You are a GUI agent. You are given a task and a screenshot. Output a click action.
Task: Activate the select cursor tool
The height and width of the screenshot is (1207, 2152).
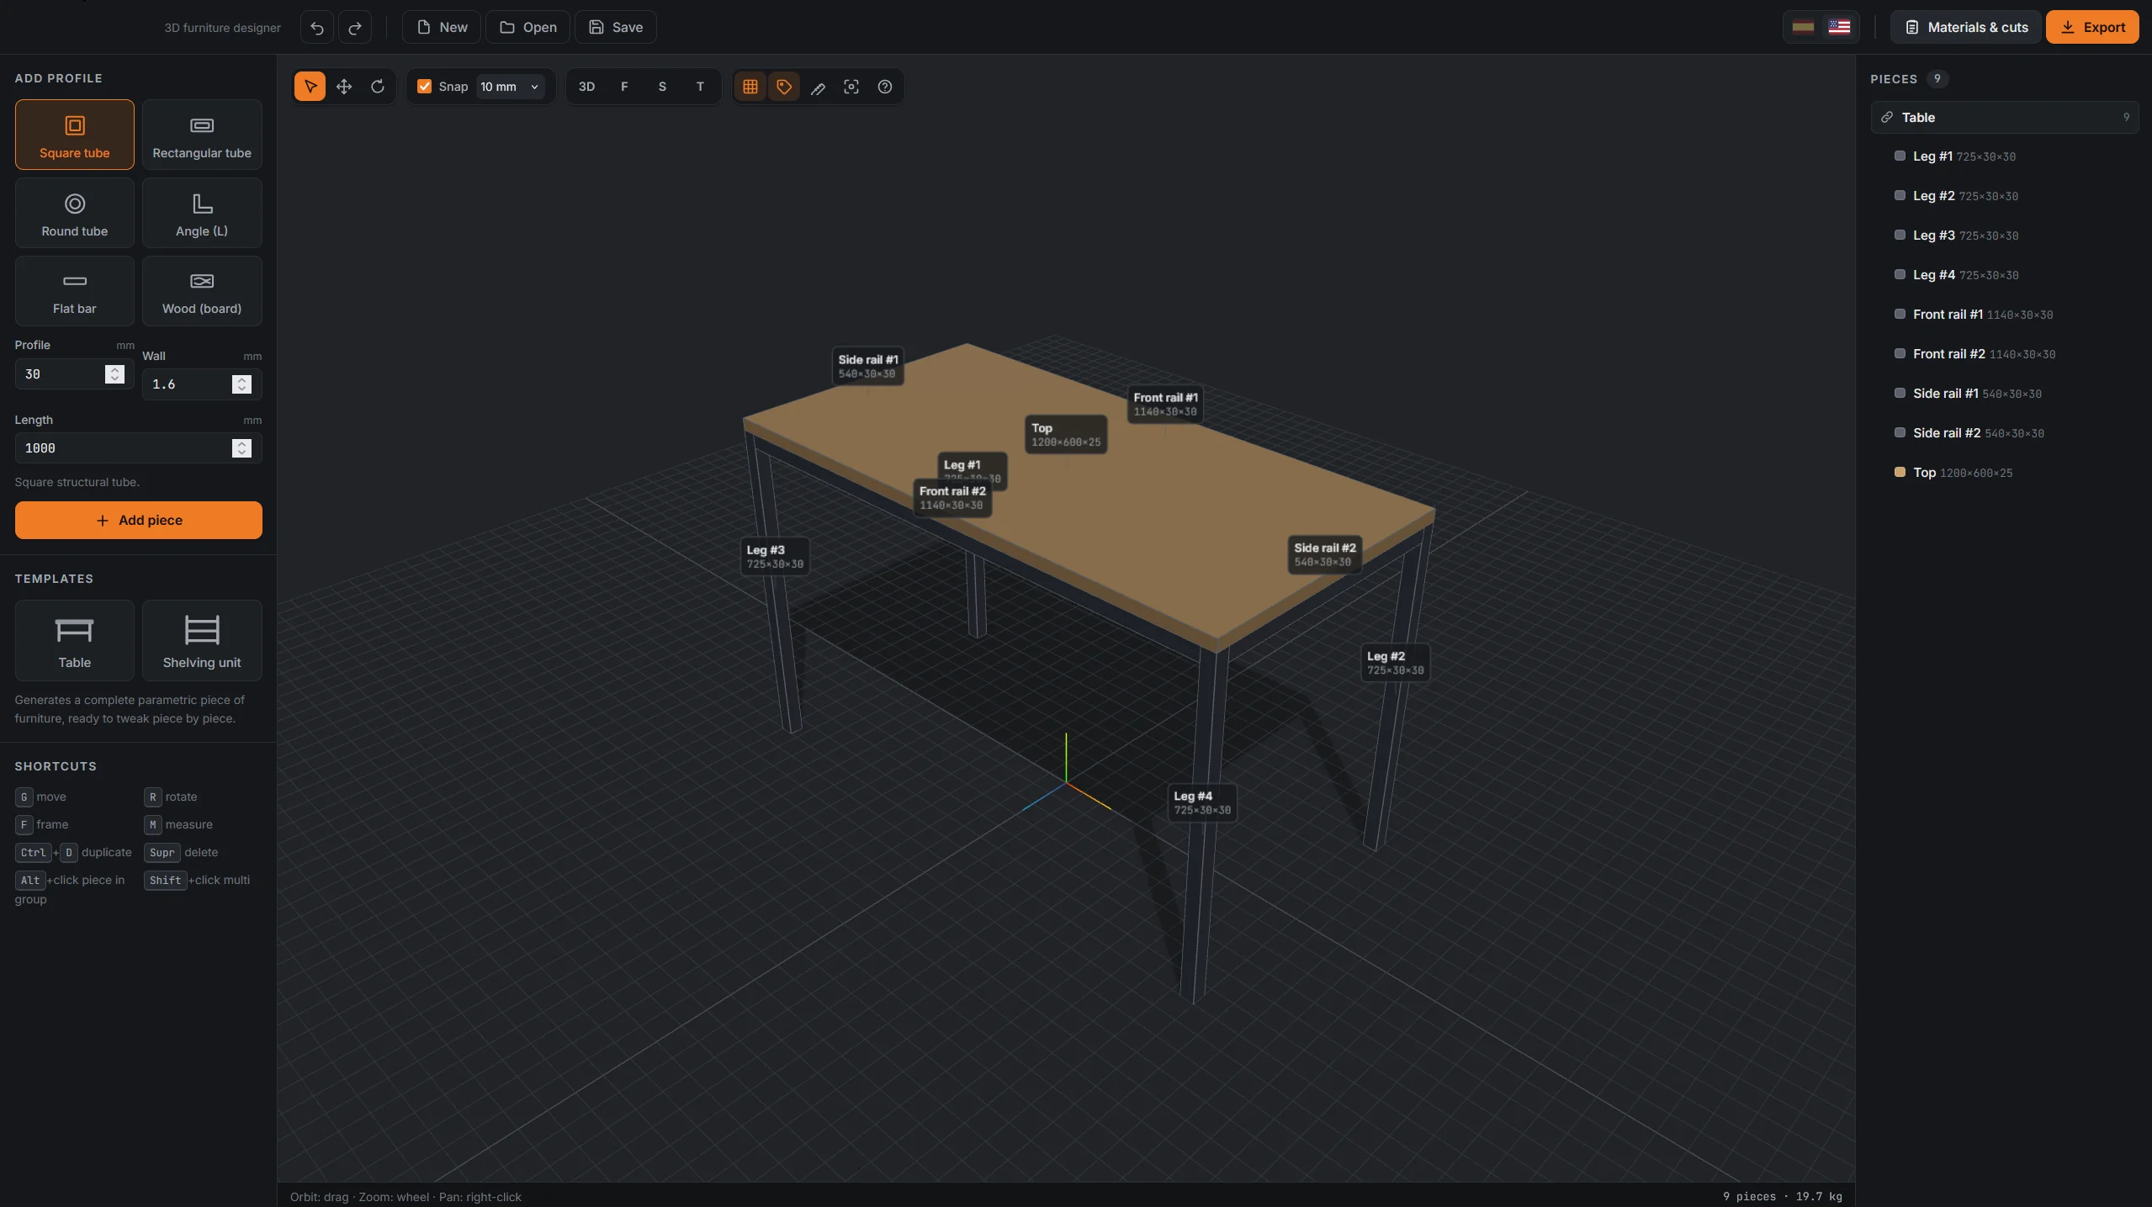pyautogui.click(x=310, y=87)
